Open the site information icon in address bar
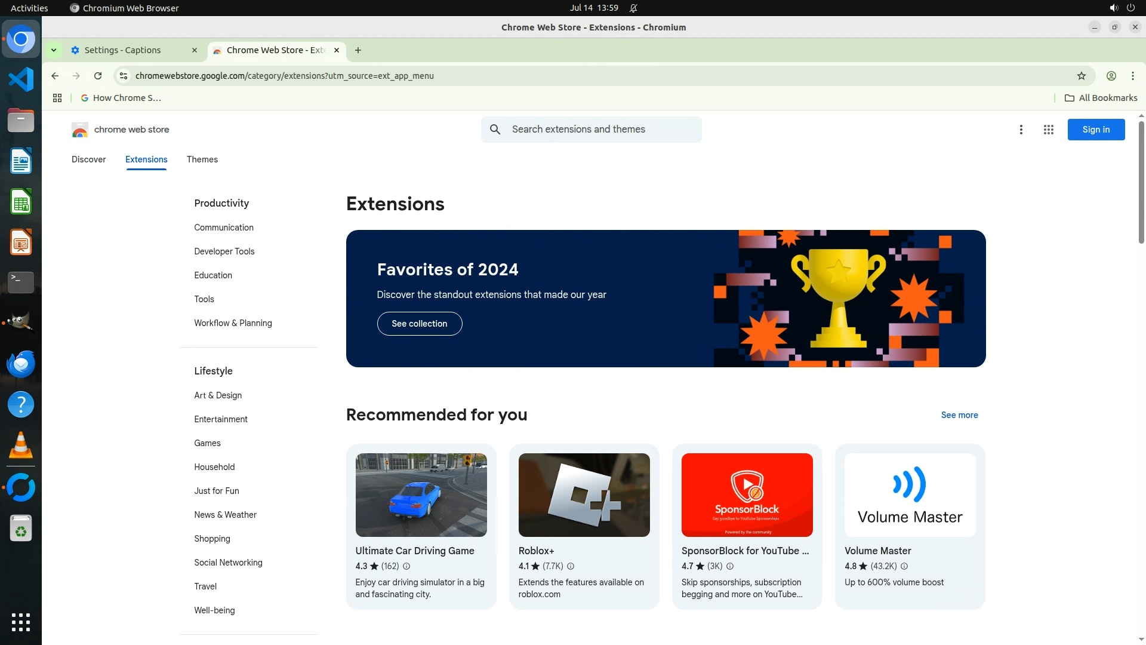The image size is (1146, 645). coord(124,76)
